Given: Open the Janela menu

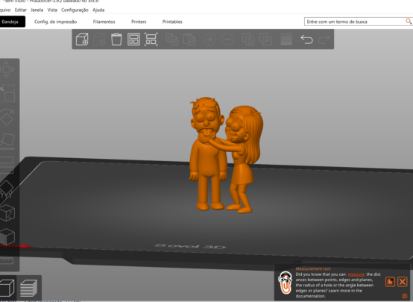Looking at the screenshot, I should (x=37, y=10).
